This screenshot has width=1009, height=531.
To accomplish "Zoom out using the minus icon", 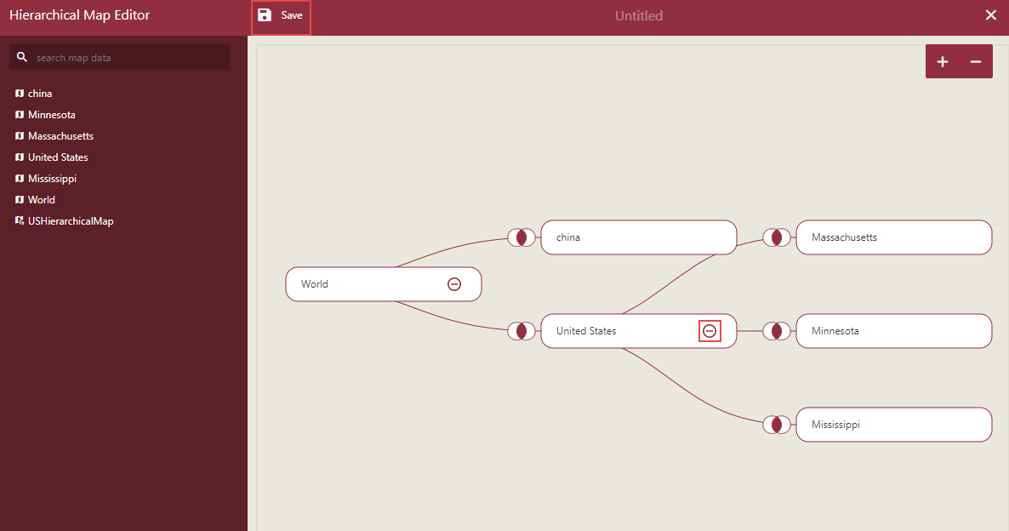I will [975, 60].
